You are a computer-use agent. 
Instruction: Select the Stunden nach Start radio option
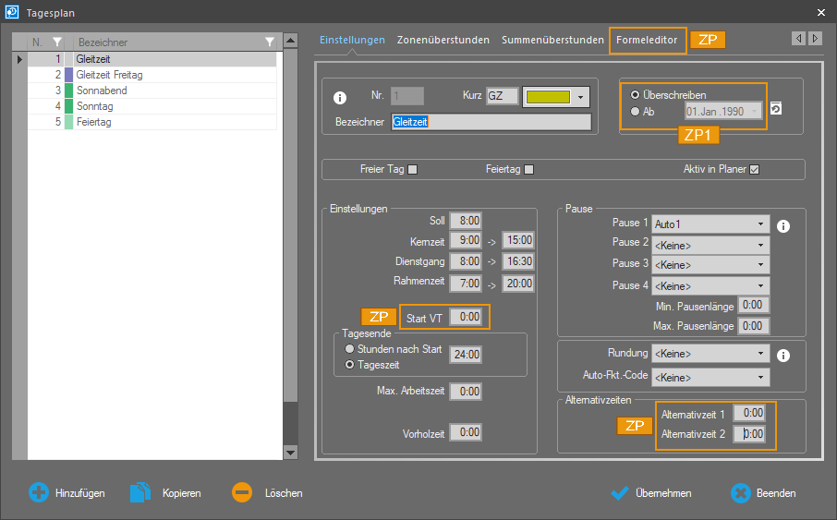click(x=349, y=349)
